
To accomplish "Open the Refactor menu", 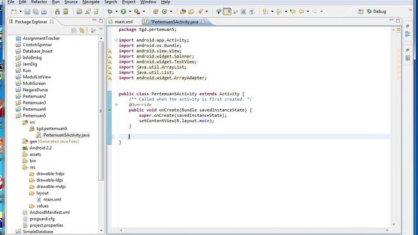I will click(39, 2).
